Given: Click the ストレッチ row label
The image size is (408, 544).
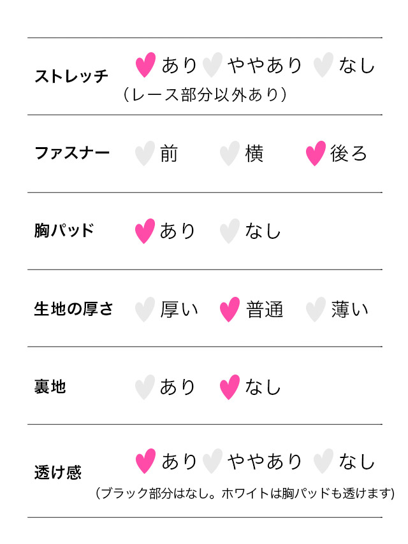Looking at the screenshot, I should [71, 76].
